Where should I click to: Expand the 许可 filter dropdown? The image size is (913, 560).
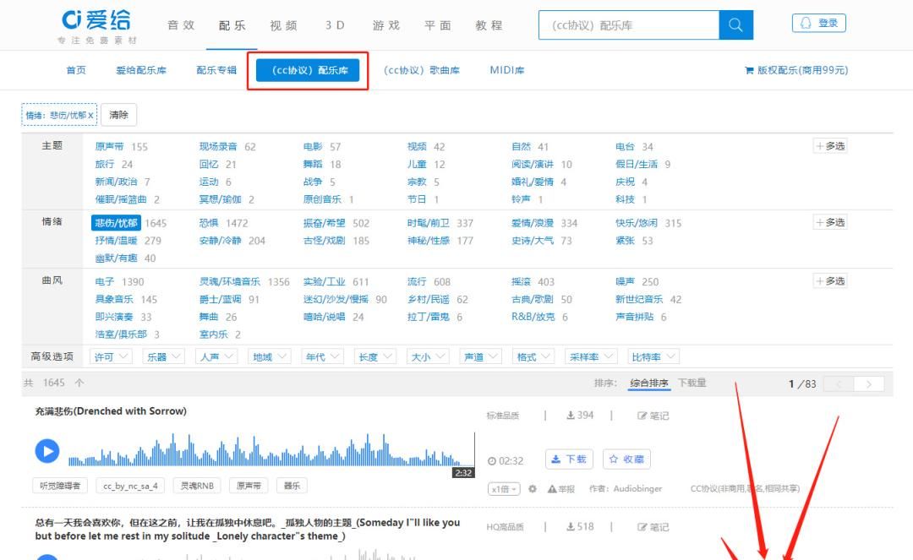[111, 356]
